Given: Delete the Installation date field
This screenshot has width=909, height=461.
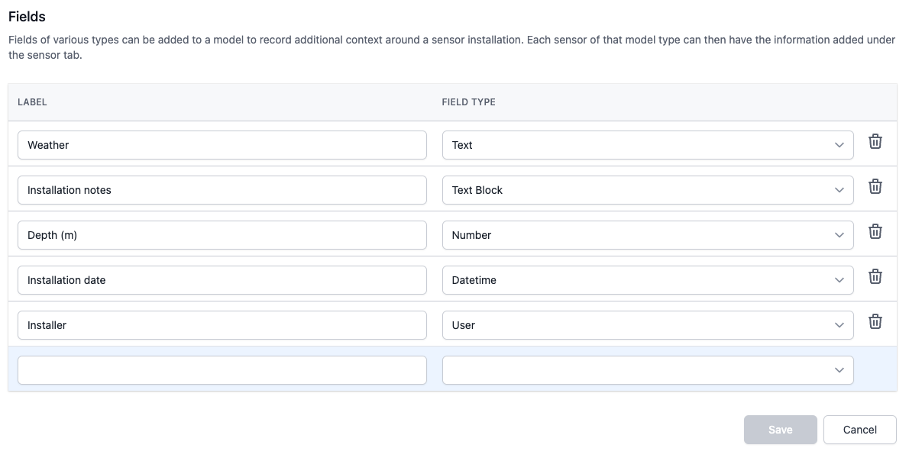Looking at the screenshot, I should [875, 277].
